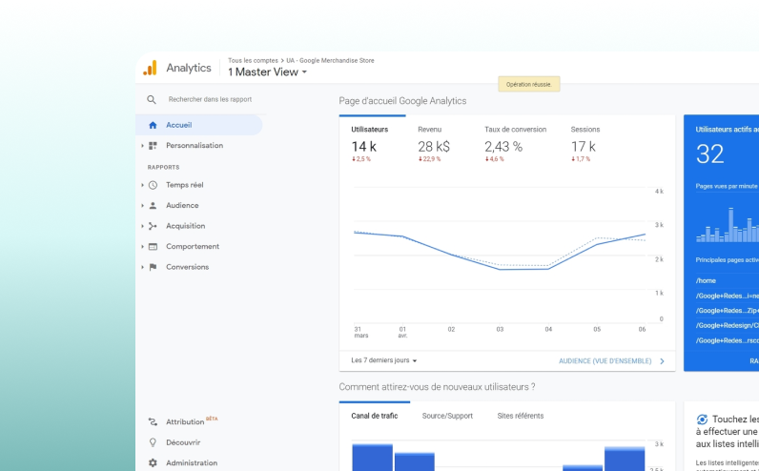Click the Google Analytics logo icon
This screenshot has height=471, width=759.
coord(150,68)
